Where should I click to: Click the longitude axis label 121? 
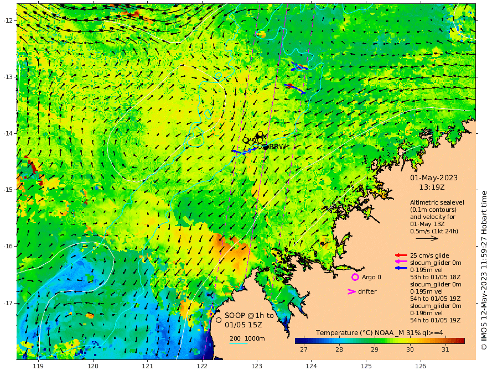click(x=148, y=367)
